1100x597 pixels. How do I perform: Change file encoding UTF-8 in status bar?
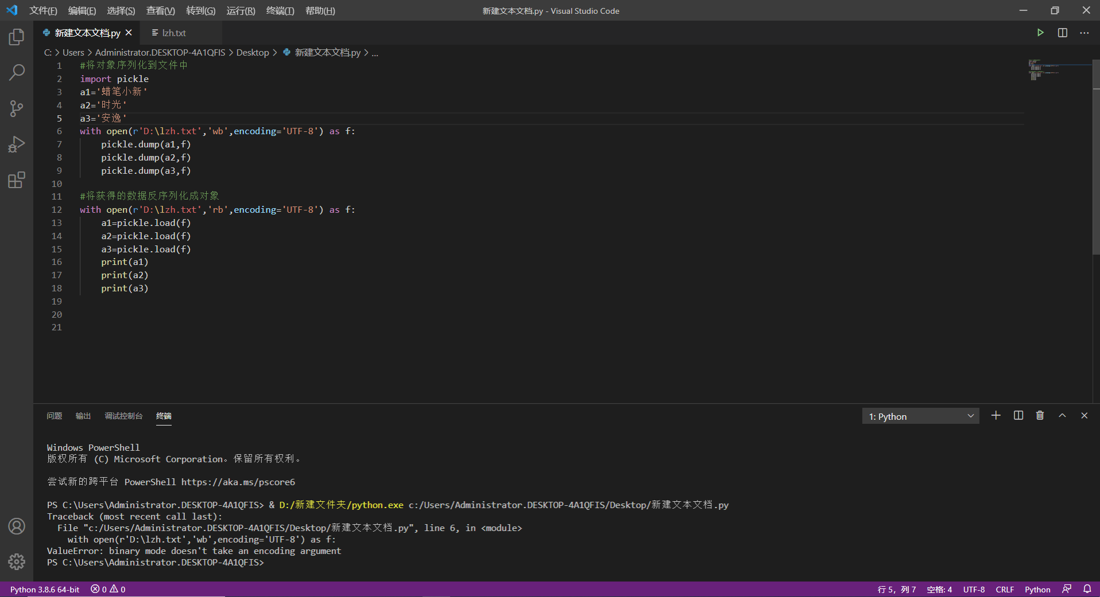(x=974, y=589)
